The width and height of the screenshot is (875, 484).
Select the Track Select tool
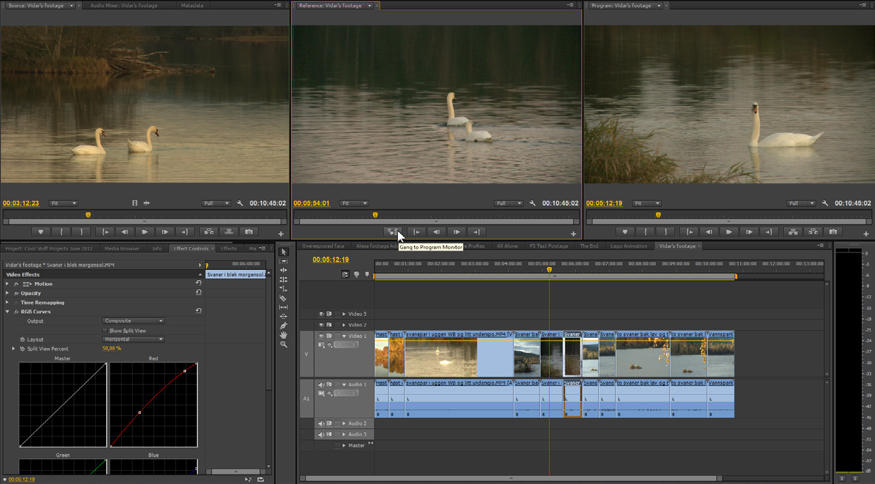[x=284, y=261]
